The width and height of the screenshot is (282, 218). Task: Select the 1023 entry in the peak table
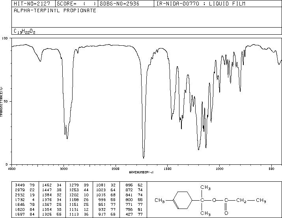click(x=101, y=190)
